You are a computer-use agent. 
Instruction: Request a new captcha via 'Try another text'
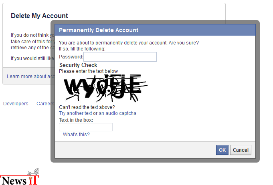pyautogui.click(x=75, y=113)
